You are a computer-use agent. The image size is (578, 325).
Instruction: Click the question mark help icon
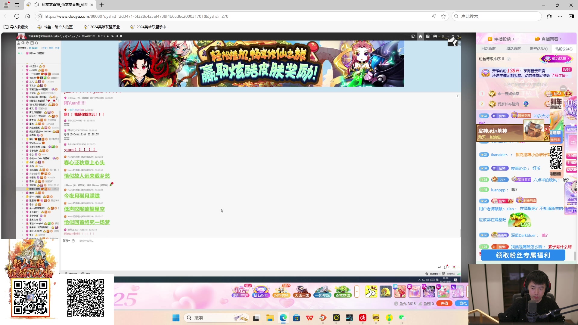509,59
